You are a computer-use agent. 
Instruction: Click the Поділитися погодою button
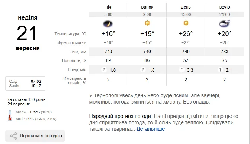pos(35,136)
